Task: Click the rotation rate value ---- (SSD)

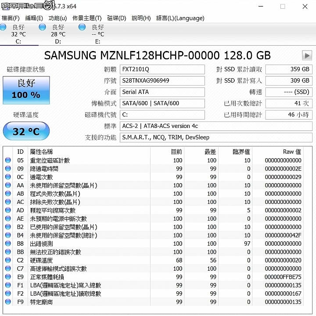Action: click(x=289, y=92)
